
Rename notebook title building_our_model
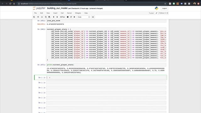pyautogui.click(x=57, y=8)
